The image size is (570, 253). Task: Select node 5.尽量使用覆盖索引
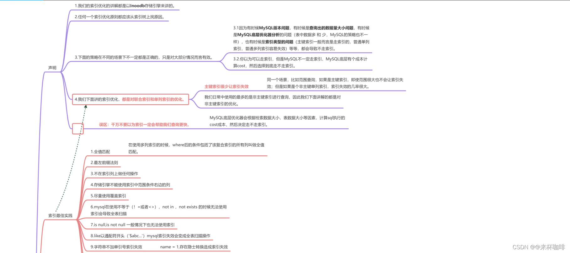(x=109, y=196)
